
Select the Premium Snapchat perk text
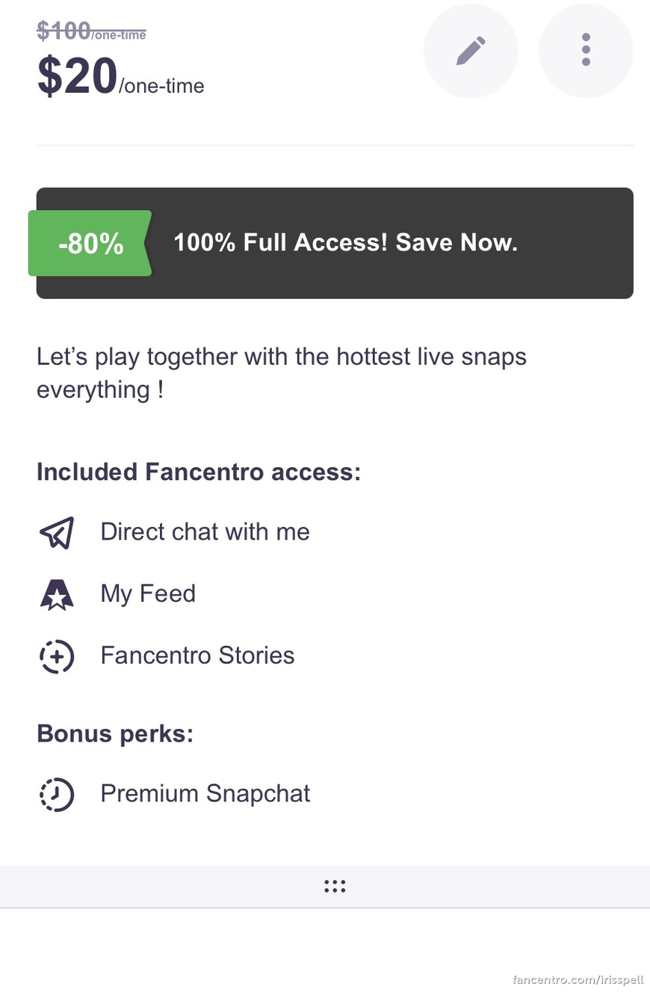tap(205, 793)
